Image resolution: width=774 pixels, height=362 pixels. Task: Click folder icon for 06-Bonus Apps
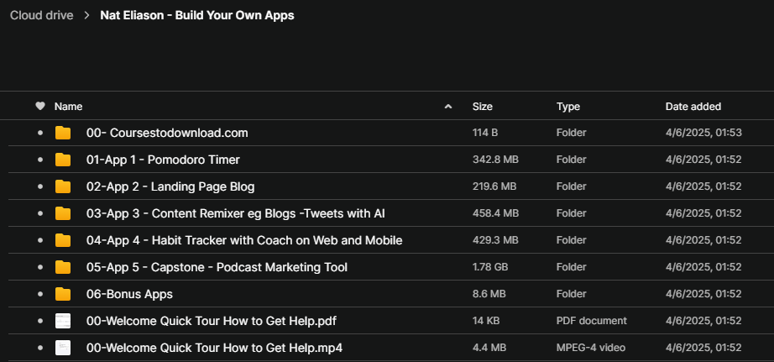(x=63, y=294)
